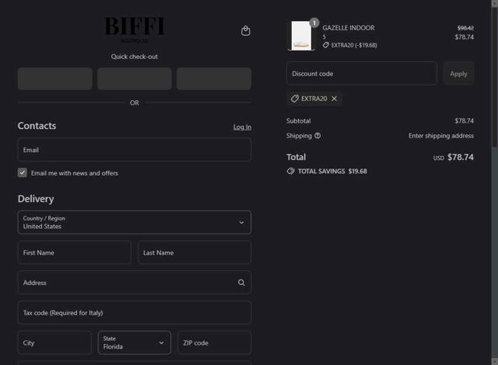Focus the First Name field
Image resolution: width=498 pixels, height=365 pixels.
(75, 252)
